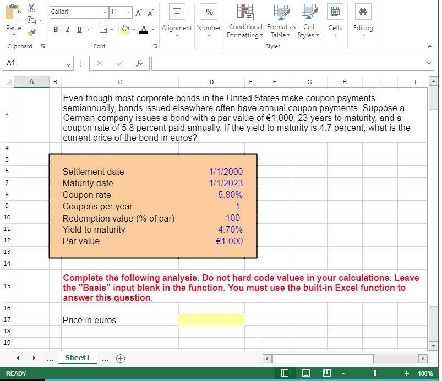This screenshot has width=442, height=381.
Task: Open the Cell Styles icon
Action: click(309, 12)
